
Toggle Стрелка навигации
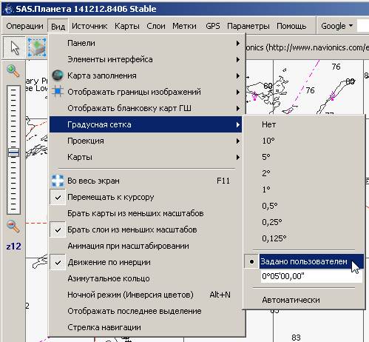tap(146, 327)
